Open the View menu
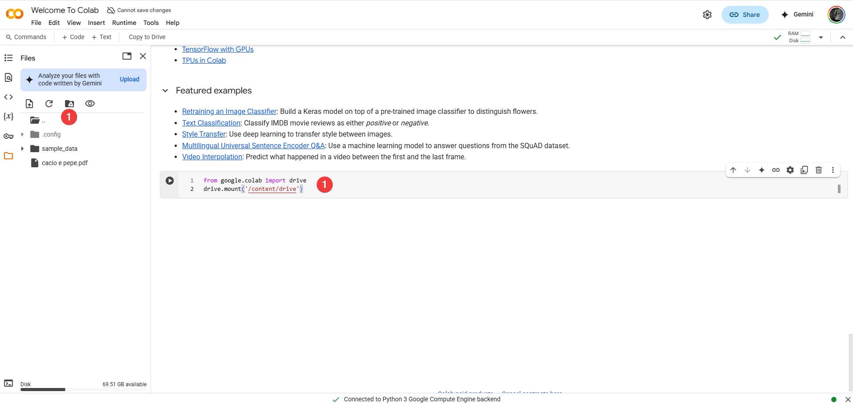The image size is (853, 404). pyautogui.click(x=74, y=23)
